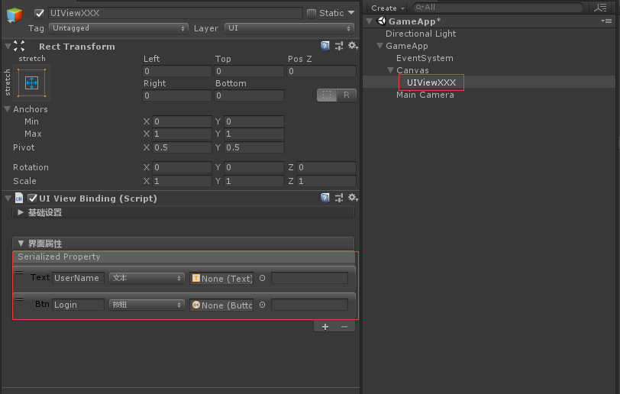Select EventSystem in Hierarchy
620x394 pixels.
point(425,58)
